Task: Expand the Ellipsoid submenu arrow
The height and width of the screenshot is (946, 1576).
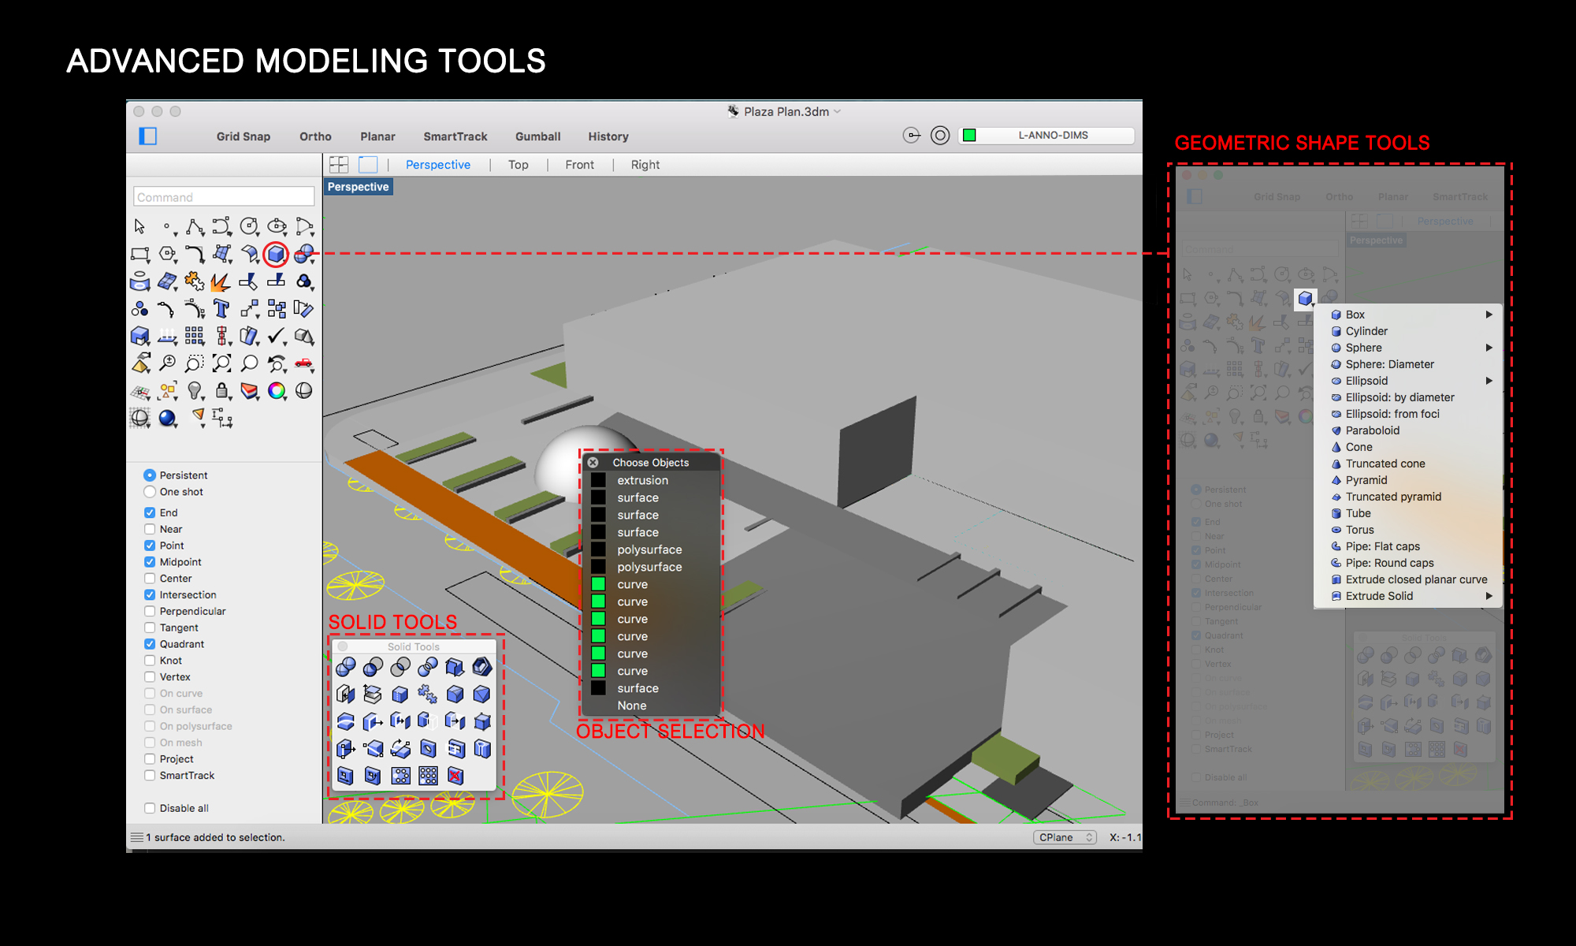Action: 1489,381
